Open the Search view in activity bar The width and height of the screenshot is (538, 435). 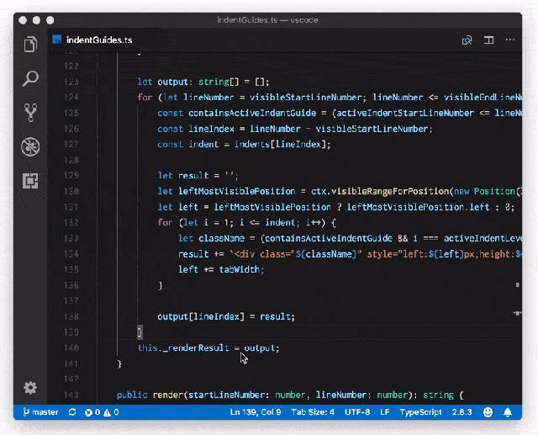(30, 78)
